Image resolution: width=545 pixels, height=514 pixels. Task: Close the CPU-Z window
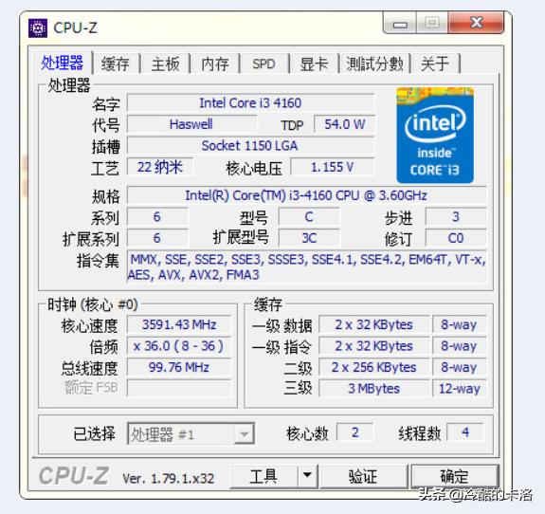[x=476, y=23]
